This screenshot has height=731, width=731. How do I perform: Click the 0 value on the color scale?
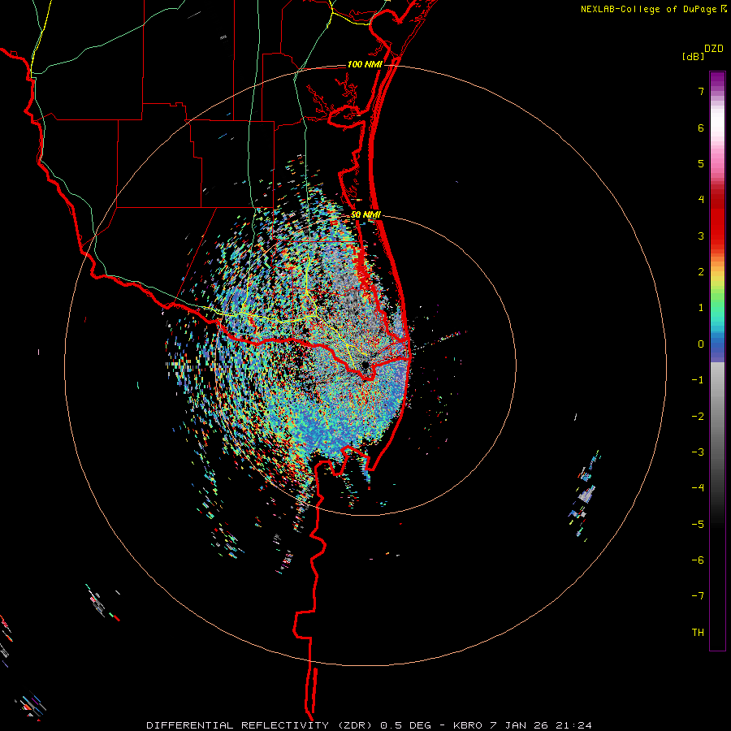pos(701,344)
